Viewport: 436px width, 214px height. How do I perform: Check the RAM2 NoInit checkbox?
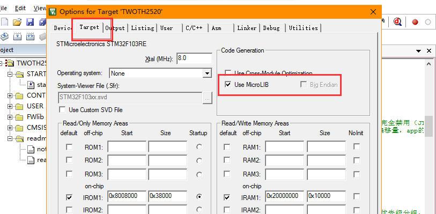click(357, 160)
